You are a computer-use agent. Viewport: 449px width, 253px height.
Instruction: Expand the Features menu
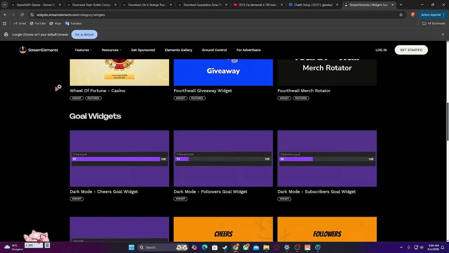click(x=83, y=50)
